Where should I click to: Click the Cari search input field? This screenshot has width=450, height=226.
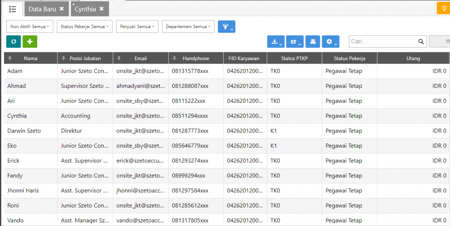(x=382, y=42)
